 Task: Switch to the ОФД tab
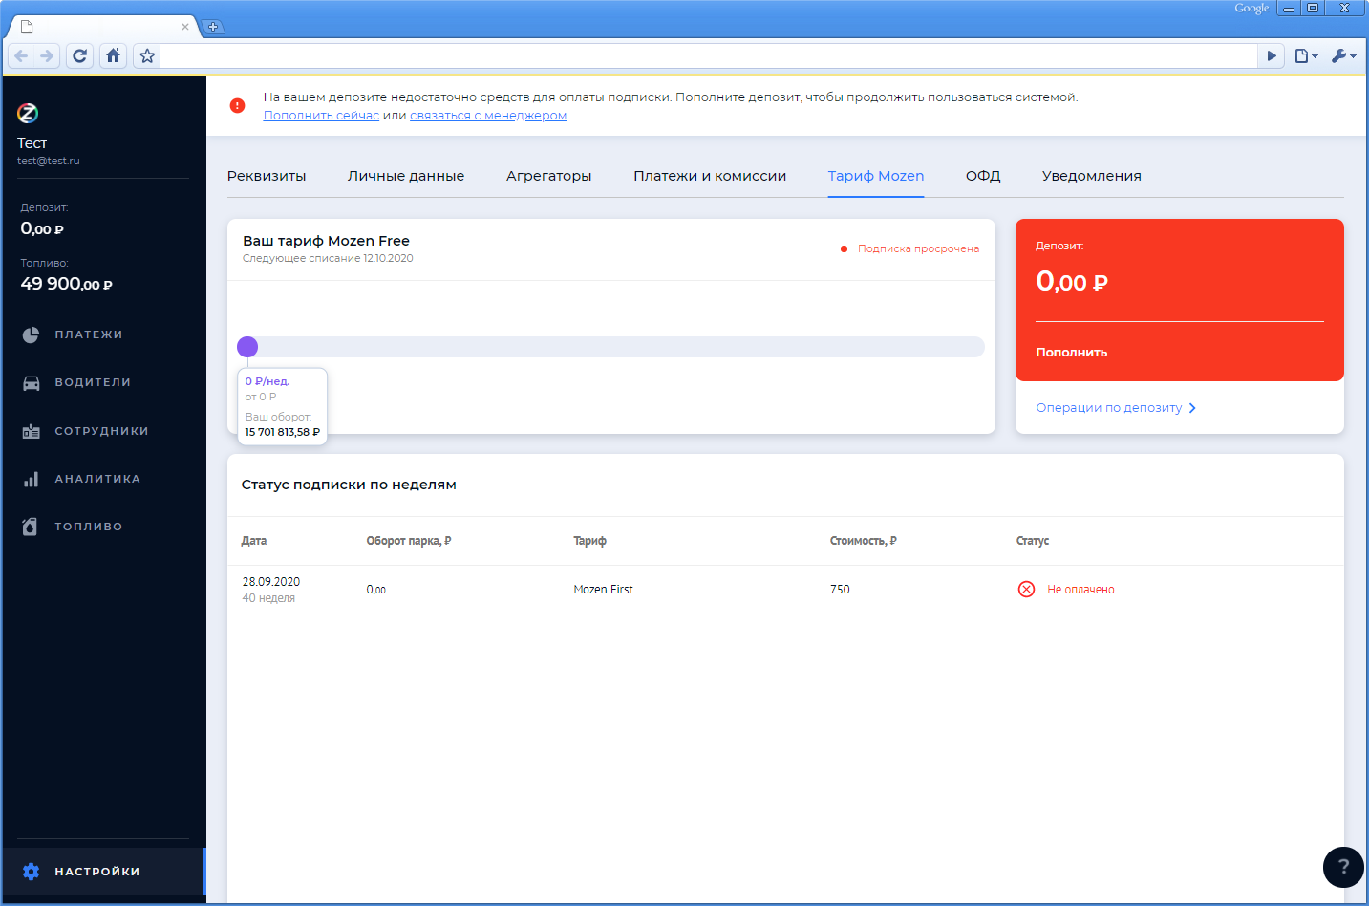(983, 176)
